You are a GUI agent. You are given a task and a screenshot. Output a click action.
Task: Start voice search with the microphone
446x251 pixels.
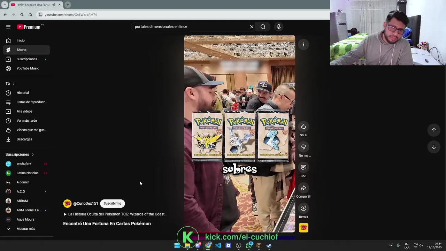tap(278, 27)
